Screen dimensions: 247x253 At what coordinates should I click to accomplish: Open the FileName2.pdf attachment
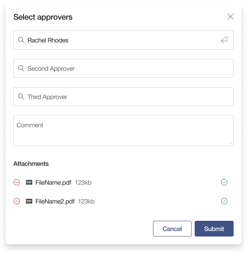[55, 201]
